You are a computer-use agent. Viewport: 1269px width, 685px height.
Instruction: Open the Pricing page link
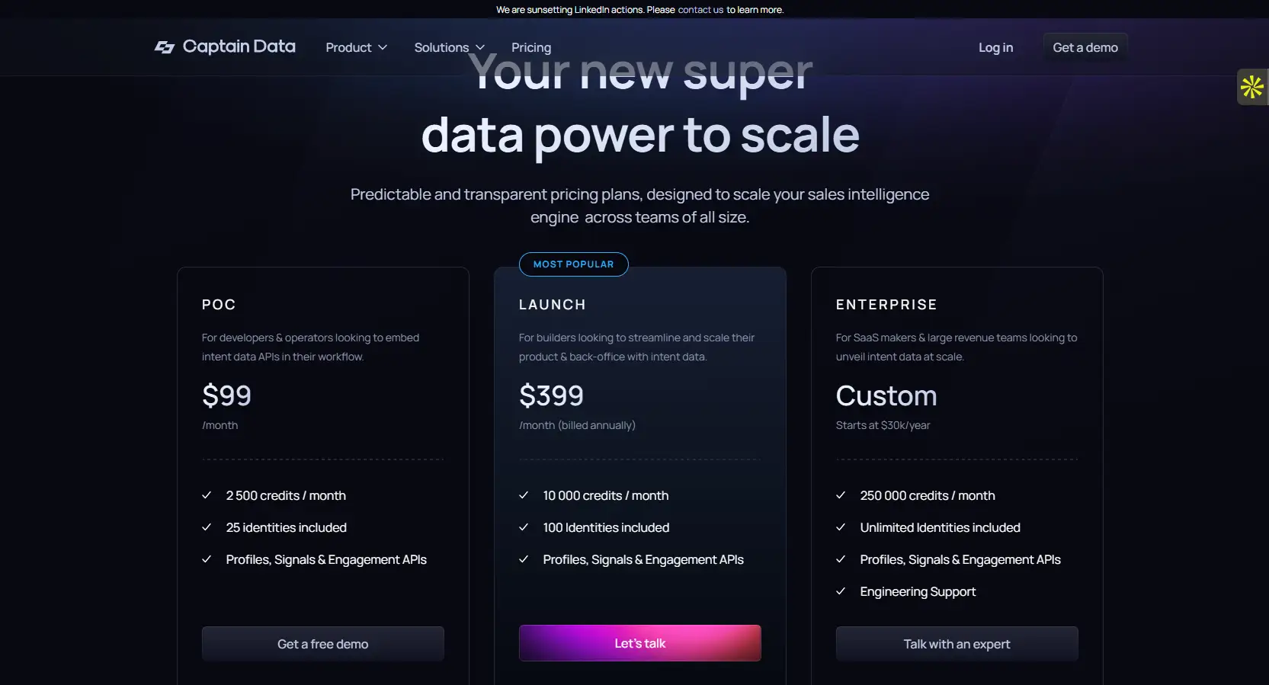531,47
